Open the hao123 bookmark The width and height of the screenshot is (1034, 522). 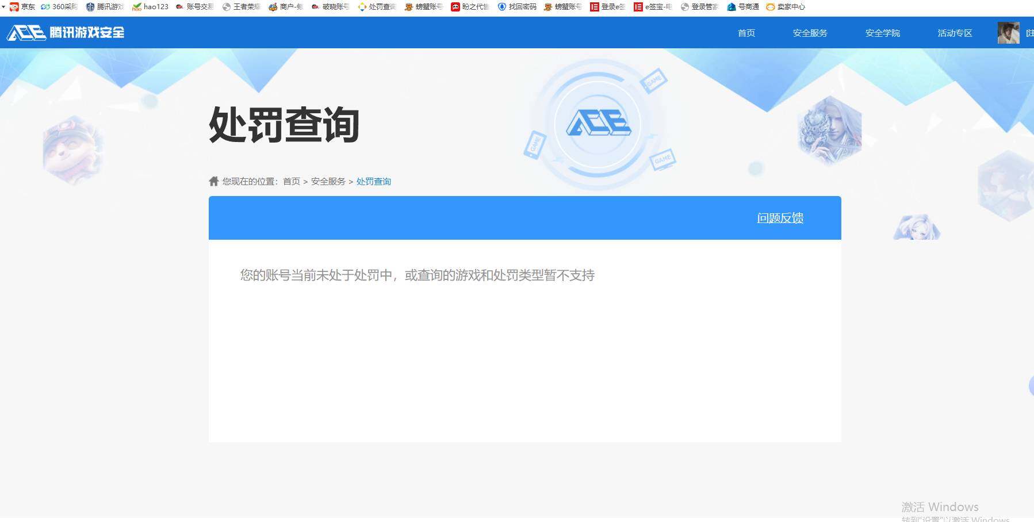point(151,7)
